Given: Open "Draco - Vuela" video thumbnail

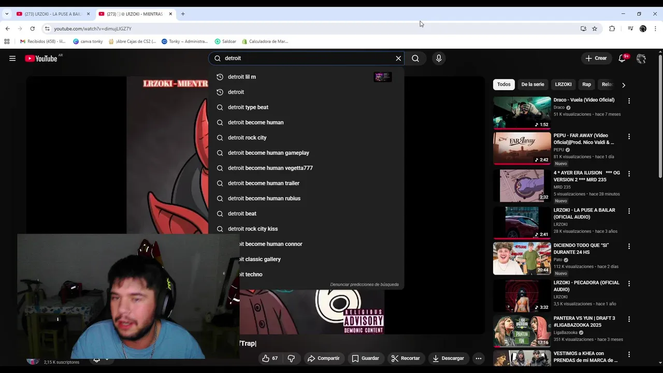Looking at the screenshot, I should point(522,112).
